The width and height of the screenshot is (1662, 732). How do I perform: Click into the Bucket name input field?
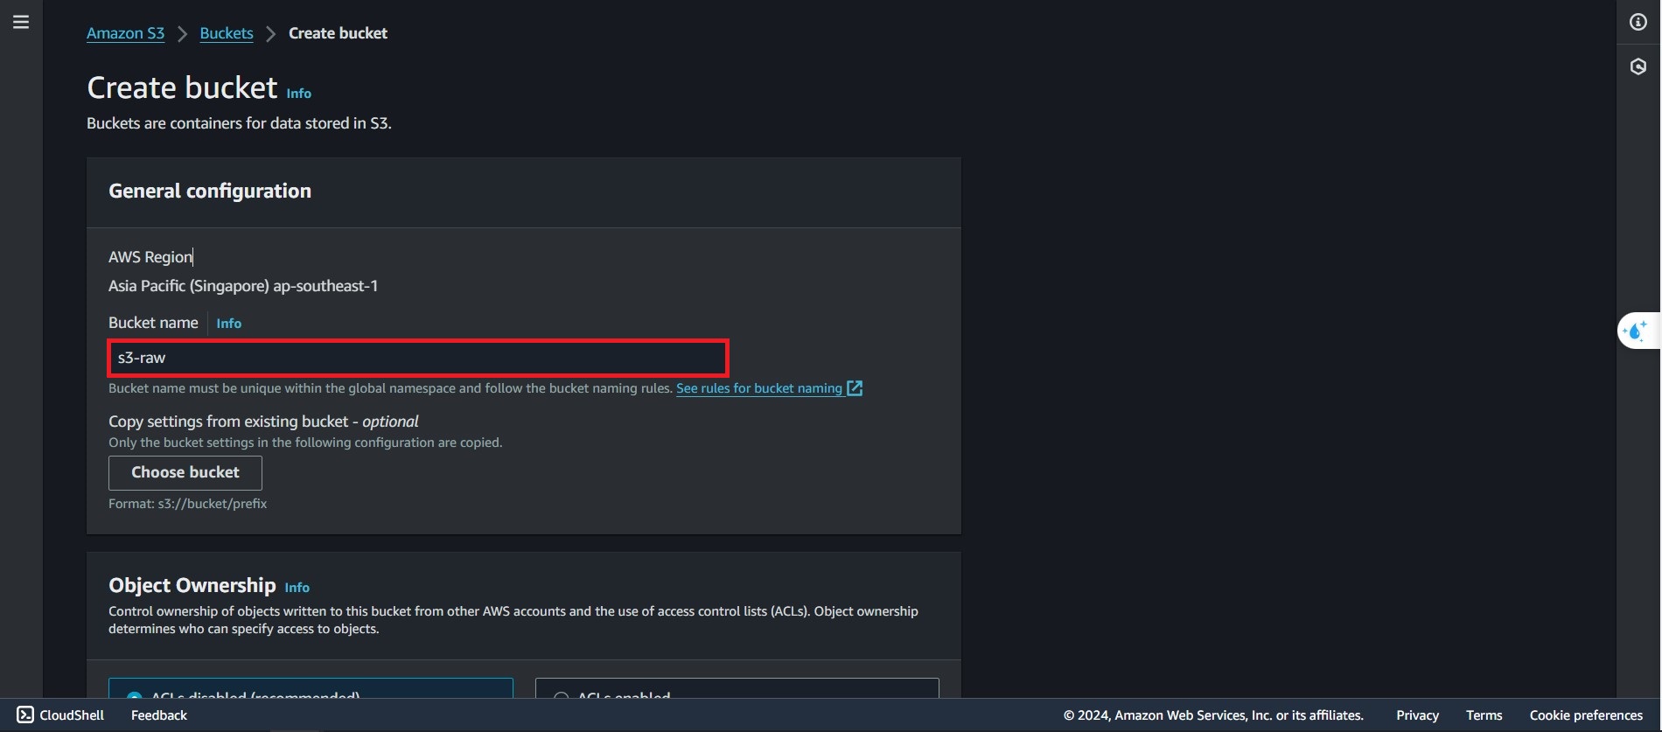pos(418,358)
